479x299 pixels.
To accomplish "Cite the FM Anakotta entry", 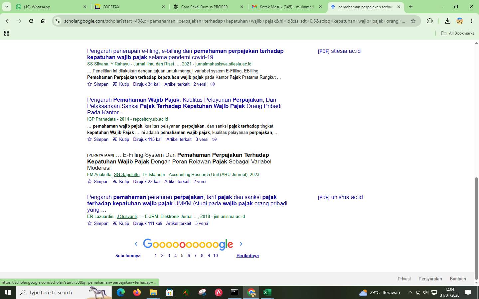I will (121, 181).
